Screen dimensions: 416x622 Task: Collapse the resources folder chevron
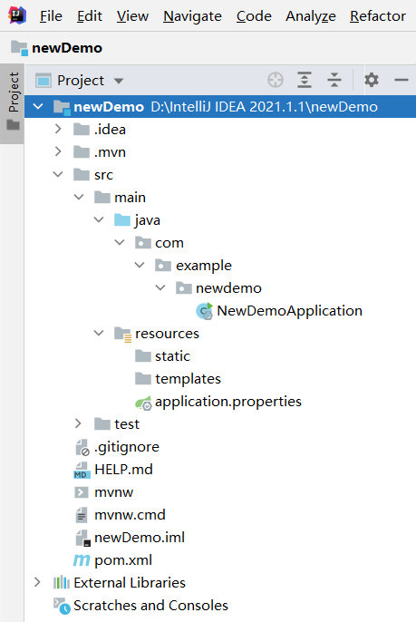click(99, 334)
